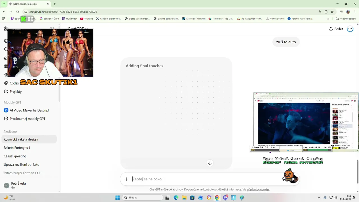Open the Random picker whe... bookmark
359x202 pixels.
point(109,19)
